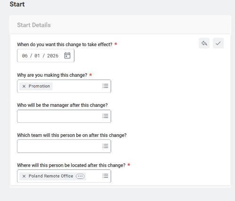
Task: Select the year 2026 in the date field
Action: [53, 56]
